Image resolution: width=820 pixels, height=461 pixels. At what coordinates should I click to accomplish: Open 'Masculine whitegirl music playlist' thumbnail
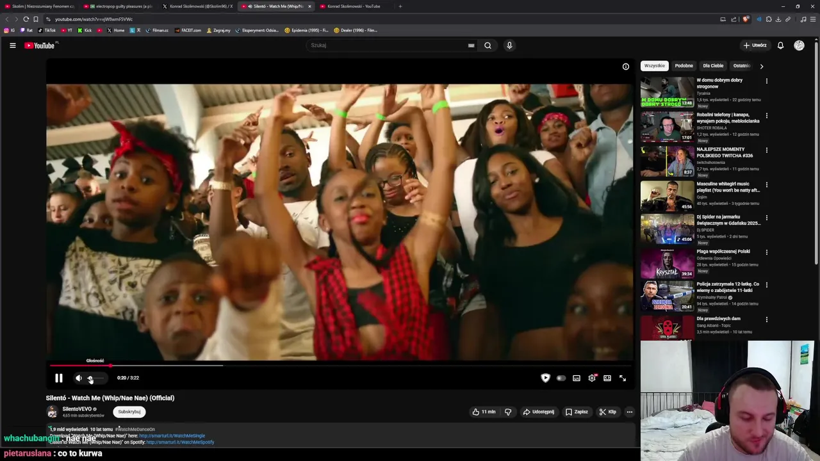coord(667,196)
